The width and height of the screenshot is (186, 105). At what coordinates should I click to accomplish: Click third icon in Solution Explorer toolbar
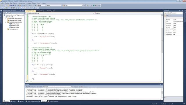tap(10, 13)
